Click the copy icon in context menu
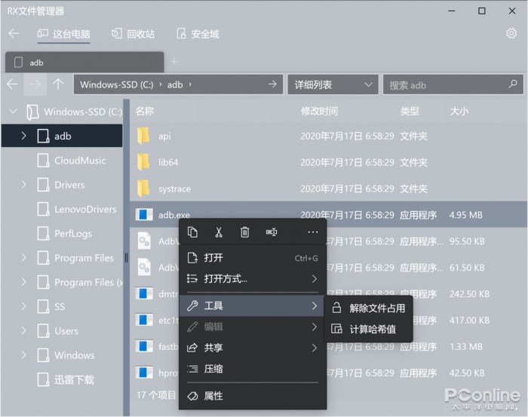Screen dimensions: 528x417 click(x=192, y=232)
